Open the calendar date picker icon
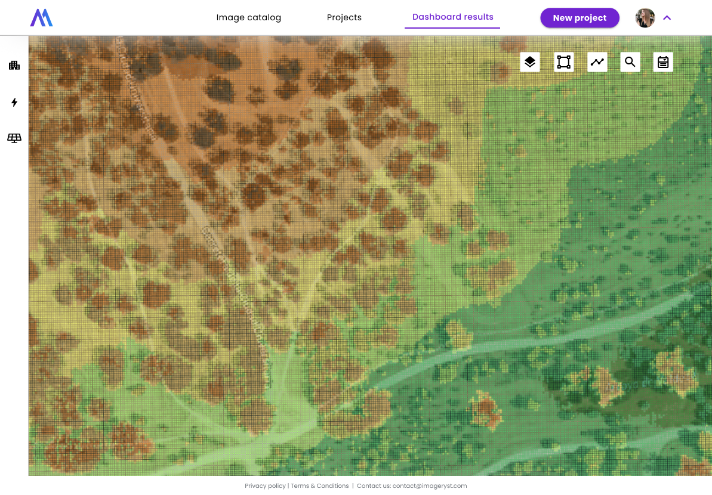 tap(663, 62)
